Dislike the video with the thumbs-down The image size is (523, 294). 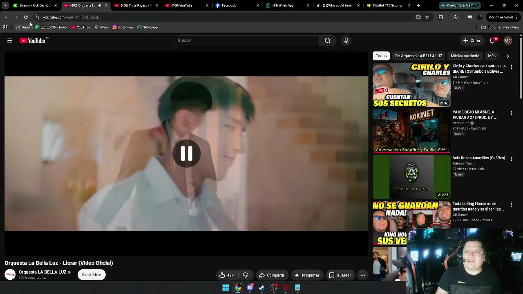coord(246,275)
